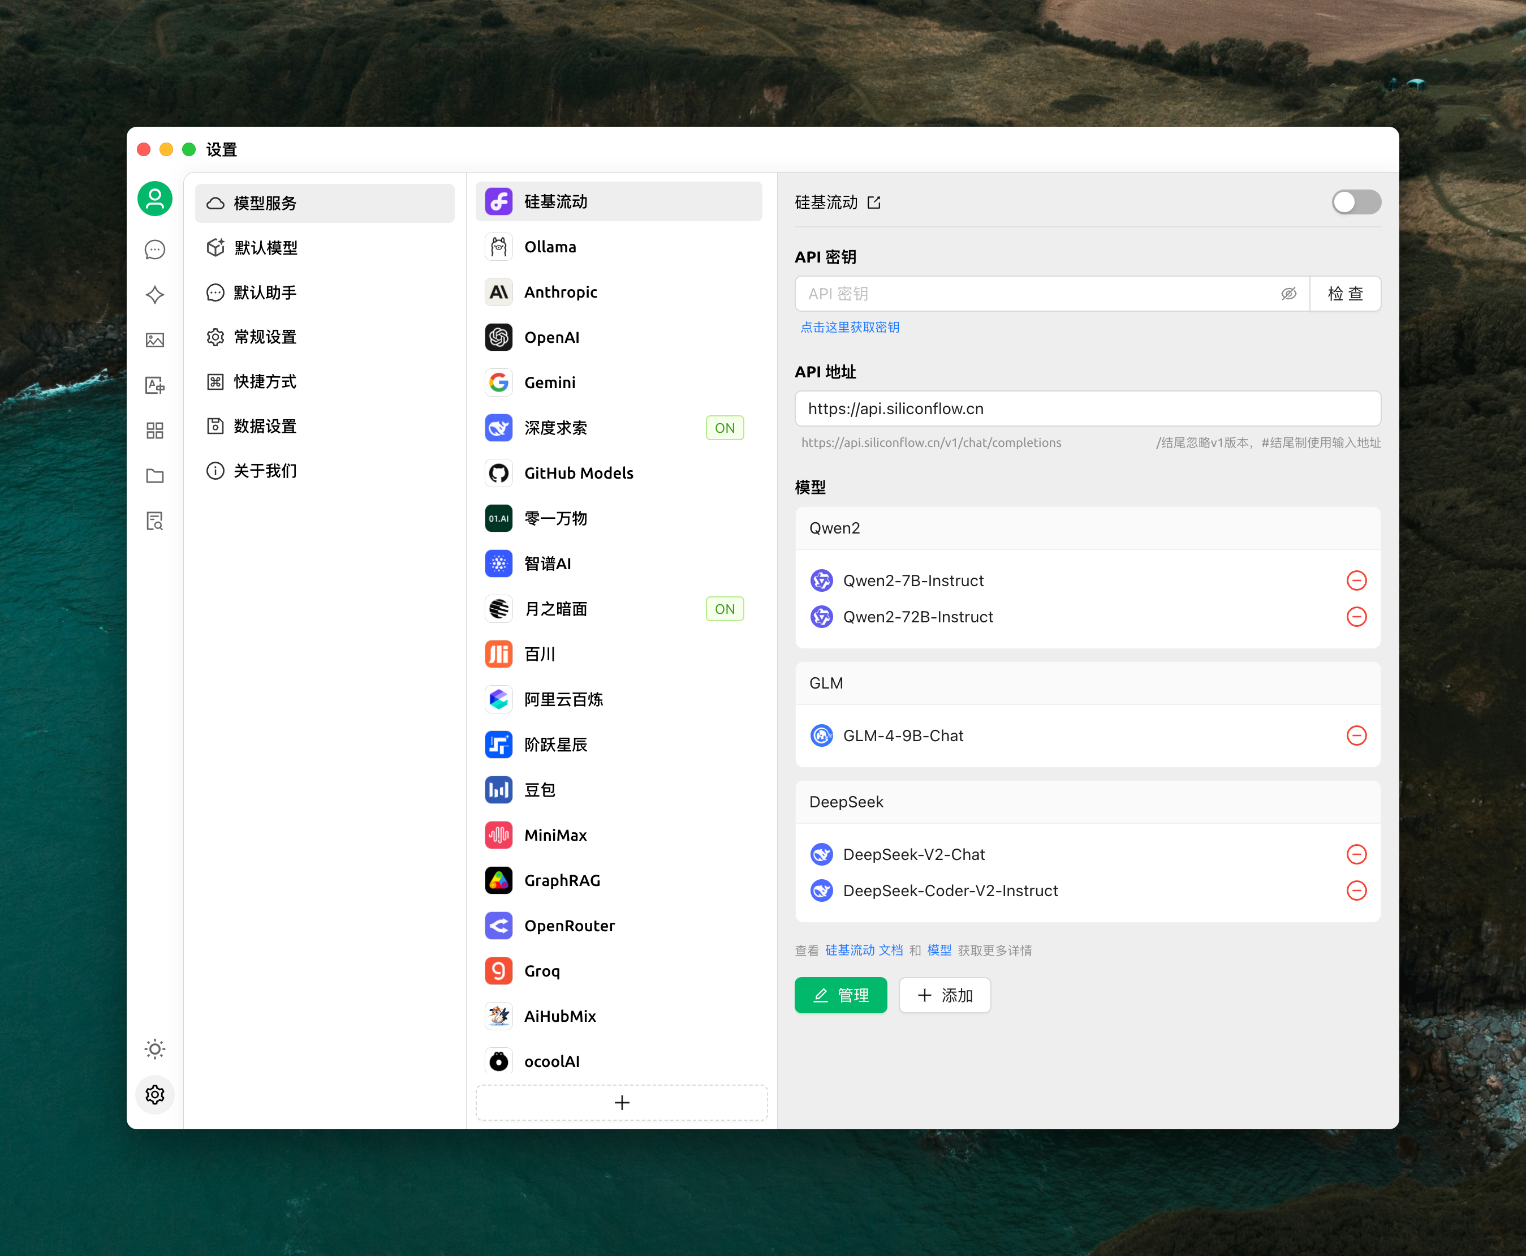Select the OpenAI provider

618,337
